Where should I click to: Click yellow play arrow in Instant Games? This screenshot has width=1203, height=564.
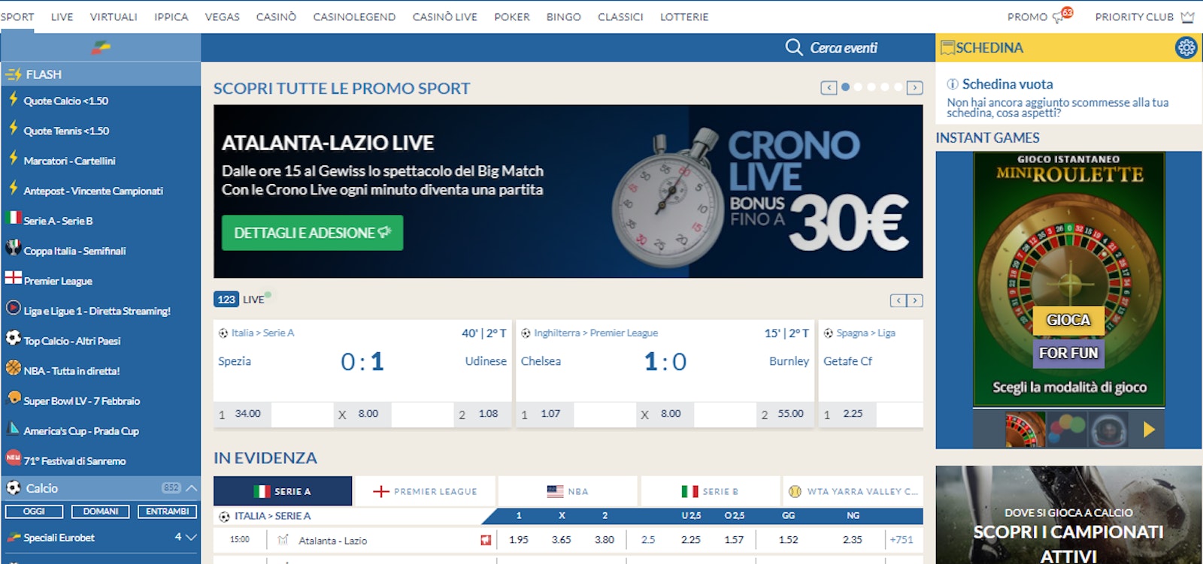coord(1148,430)
